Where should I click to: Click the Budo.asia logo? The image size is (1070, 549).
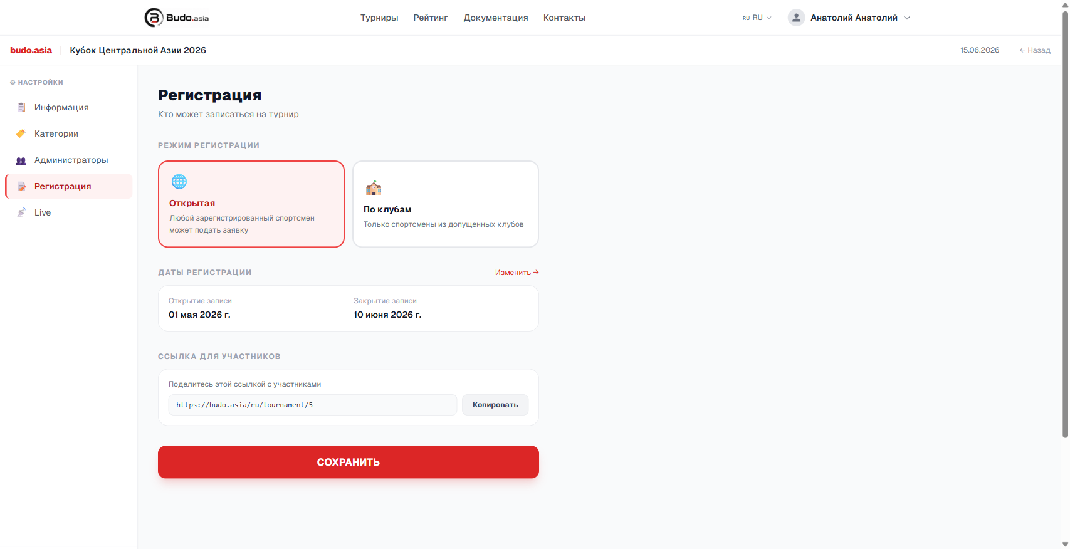point(177,18)
